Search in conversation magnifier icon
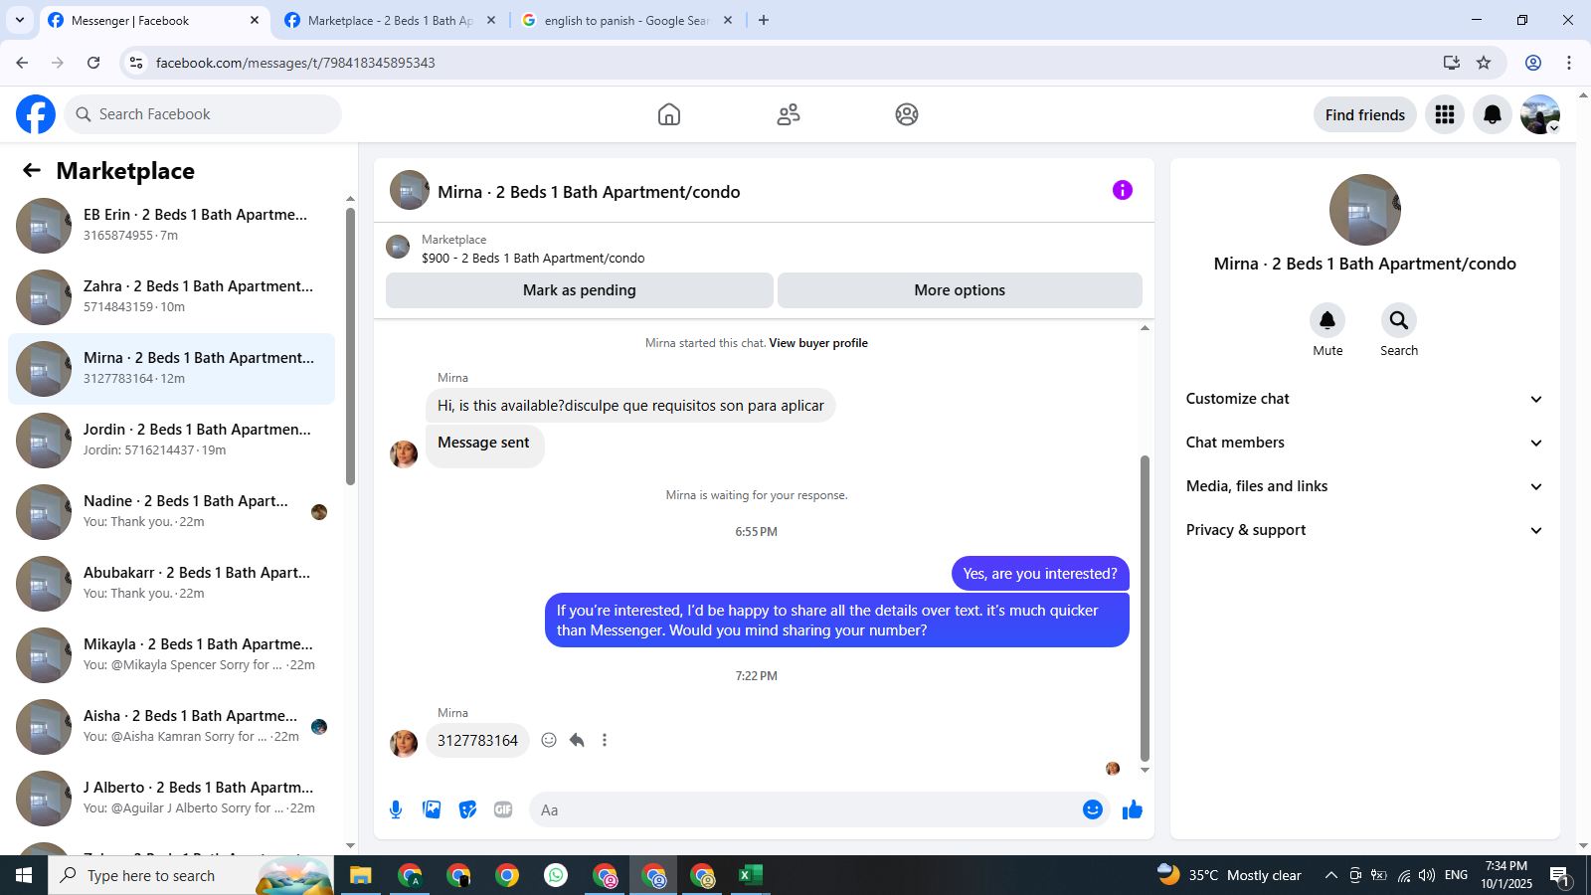The height and width of the screenshot is (895, 1591). [x=1399, y=320]
